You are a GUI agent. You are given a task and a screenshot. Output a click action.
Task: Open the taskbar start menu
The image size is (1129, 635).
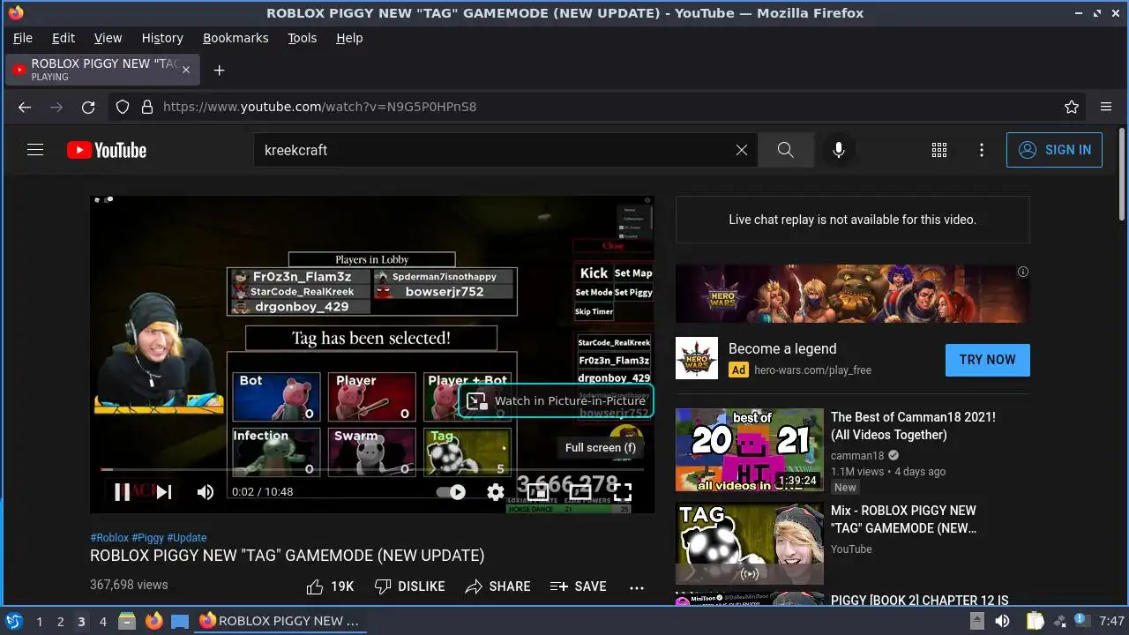click(14, 622)
